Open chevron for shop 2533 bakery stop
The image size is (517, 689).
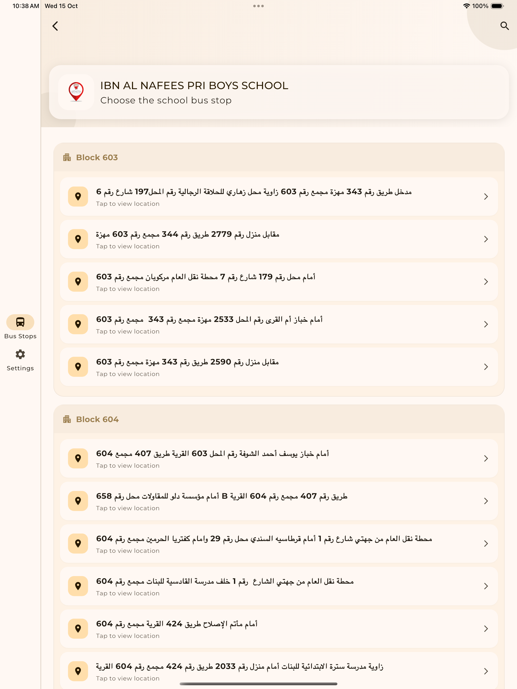[x=486, y=324]
